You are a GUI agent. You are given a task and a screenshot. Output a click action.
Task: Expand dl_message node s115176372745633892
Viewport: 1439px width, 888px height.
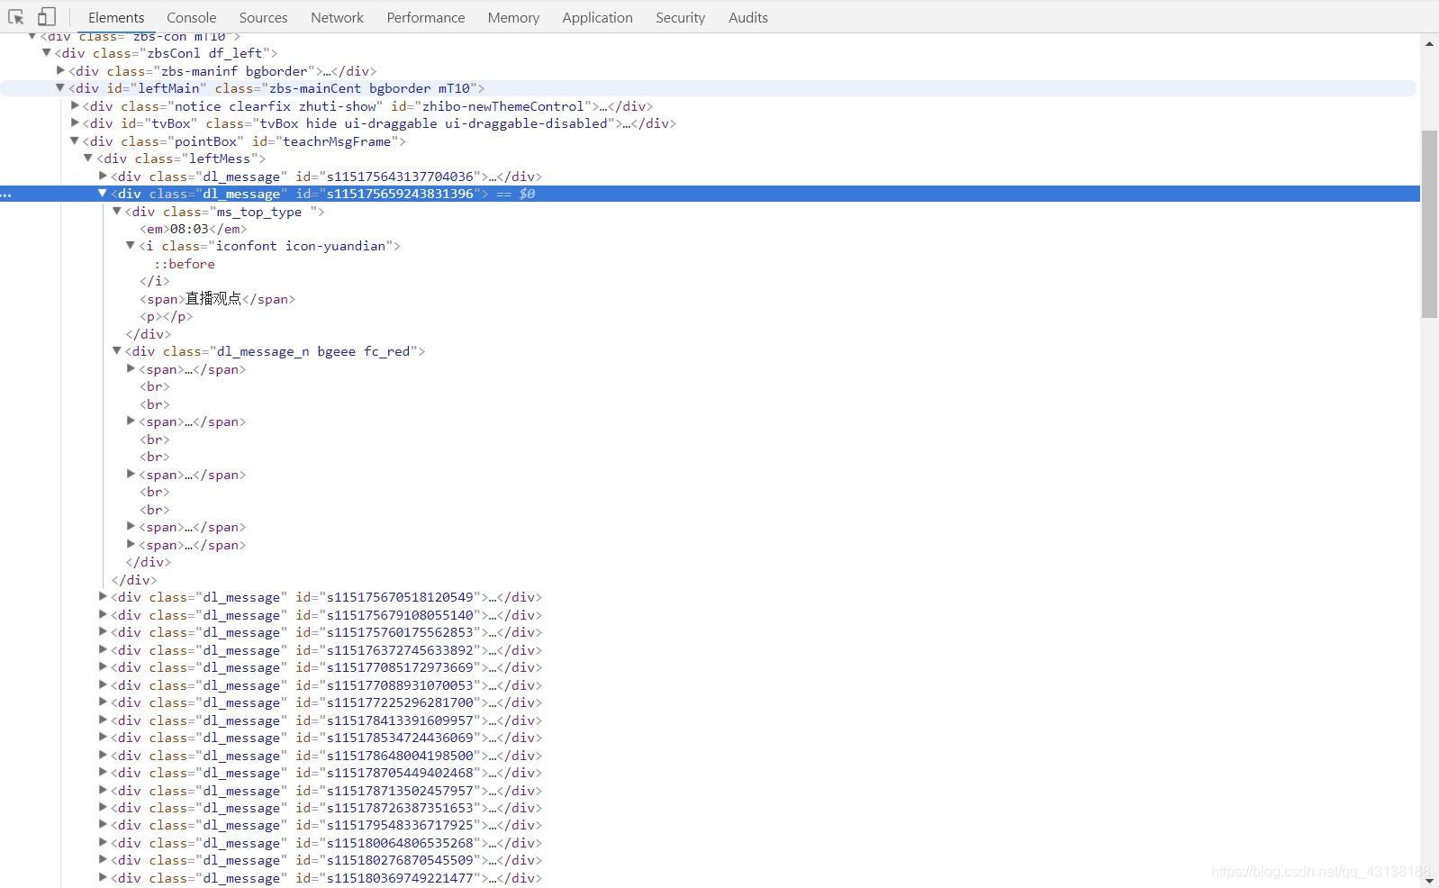103,649
